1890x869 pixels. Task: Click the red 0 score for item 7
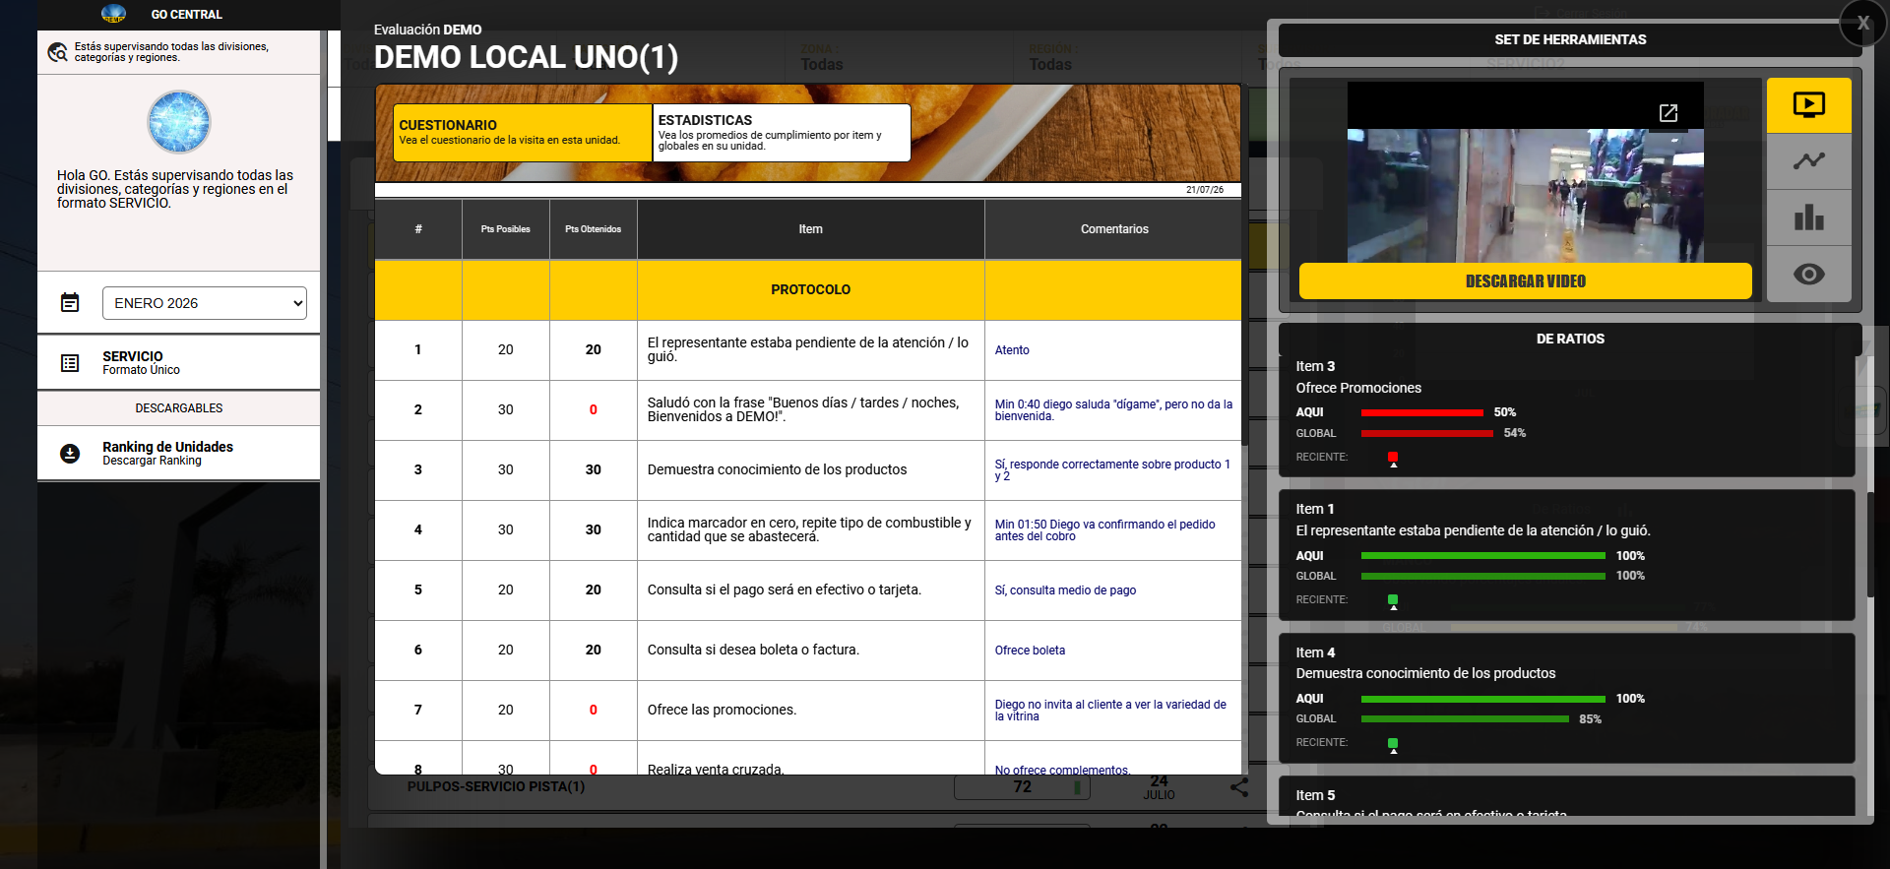point(594,711)
